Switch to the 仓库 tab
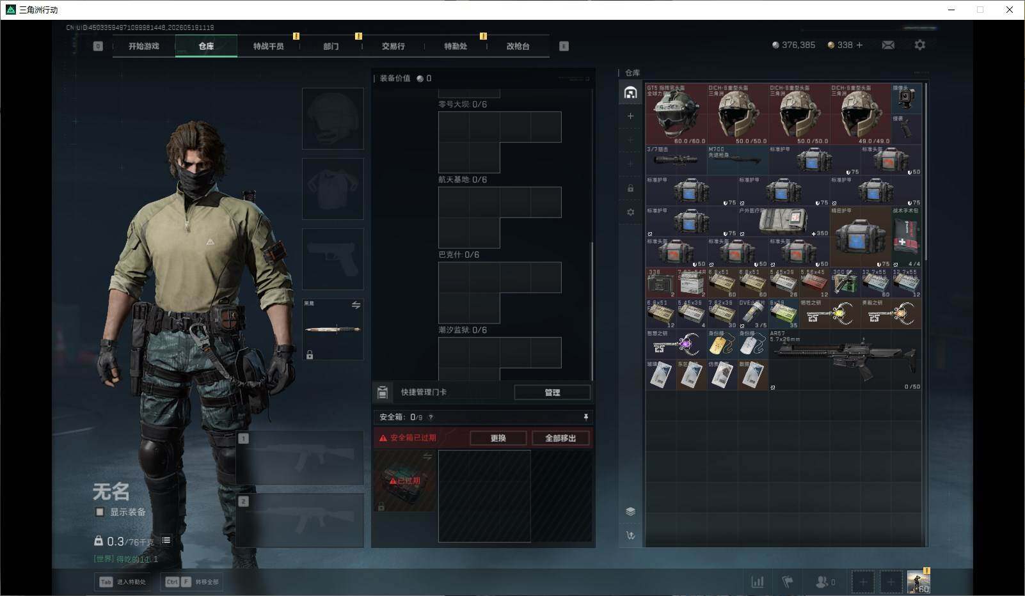This screenshot has width=1025, height=596. pyautogui.click(x=206, y=46)
